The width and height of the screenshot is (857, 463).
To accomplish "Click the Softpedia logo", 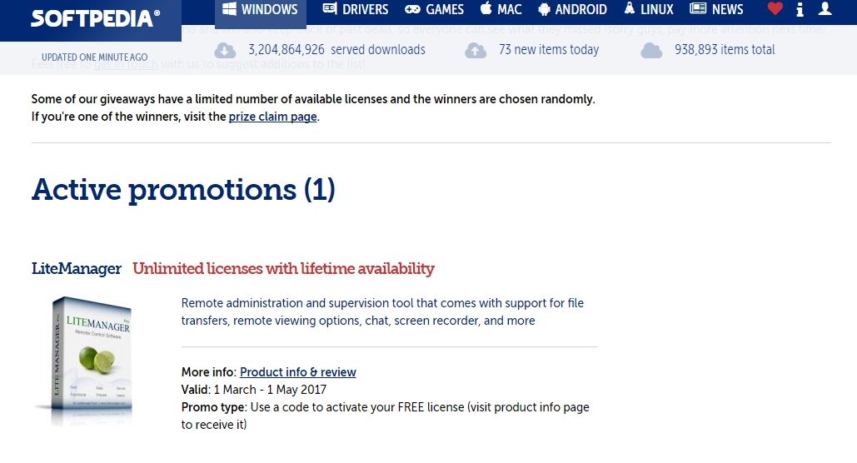I will coord(95,18).
